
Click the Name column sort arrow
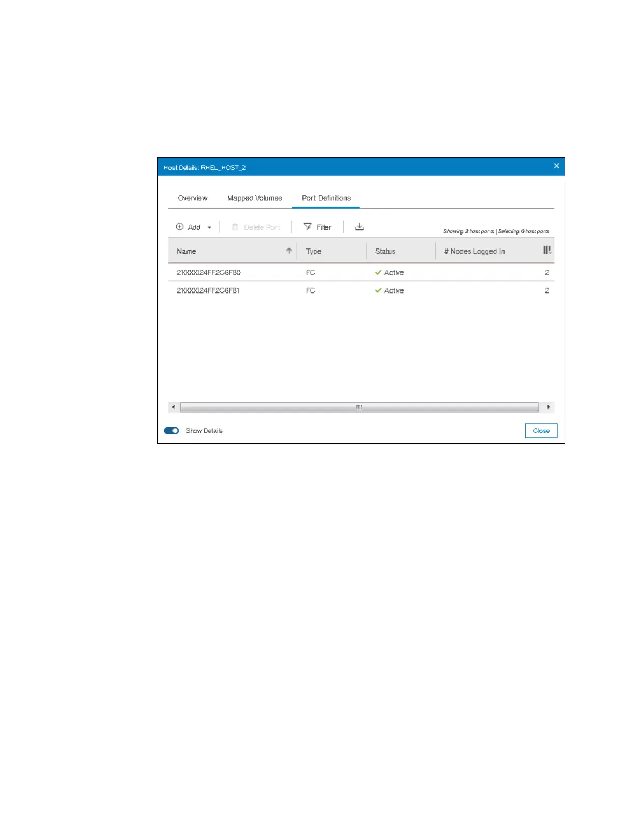(x=289, y=251)
